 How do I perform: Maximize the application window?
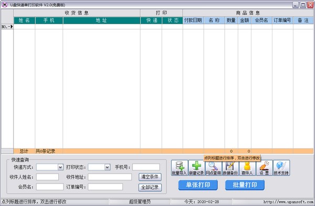[303, 5]
